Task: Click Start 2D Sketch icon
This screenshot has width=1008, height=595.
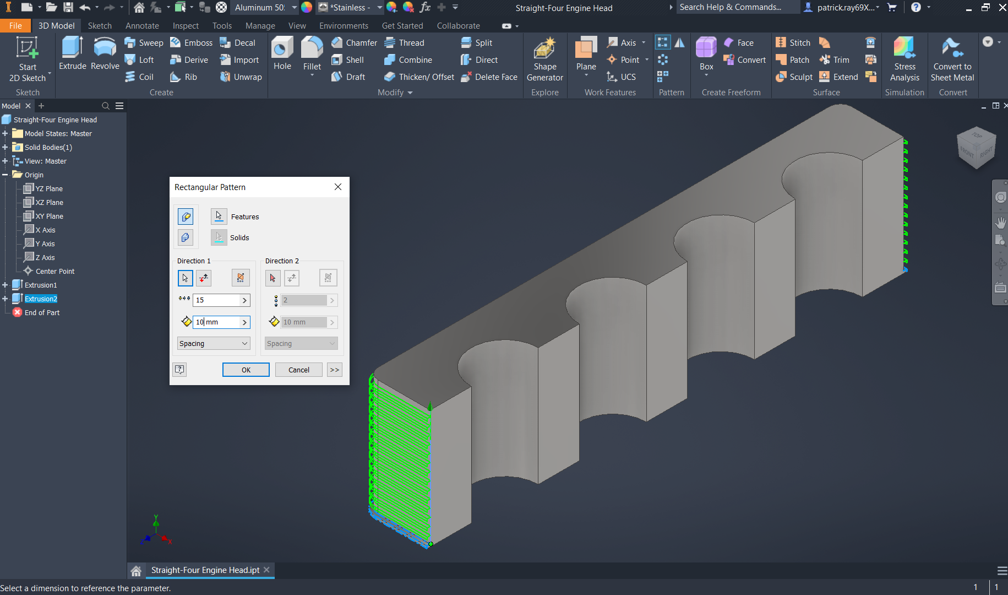Action: pyautogui.click(x=27, y=48)
